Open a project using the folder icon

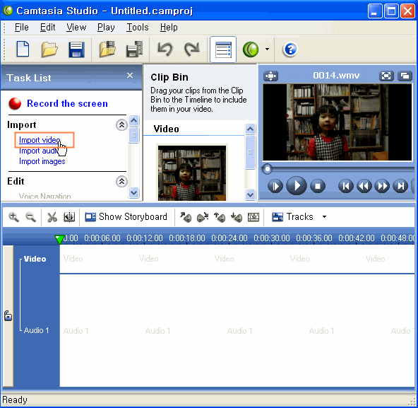(49, 49)
